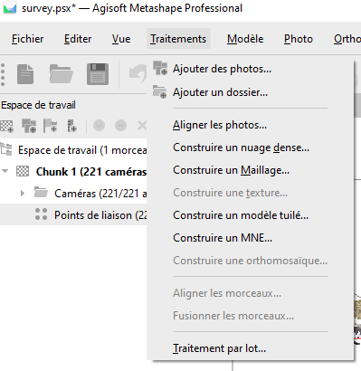
Task: Select the Points de liaison tree row
Action: click(x=73, y=214)
